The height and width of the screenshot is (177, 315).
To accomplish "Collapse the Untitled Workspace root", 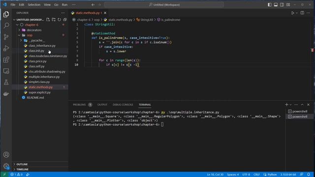I will coord(14,20).
